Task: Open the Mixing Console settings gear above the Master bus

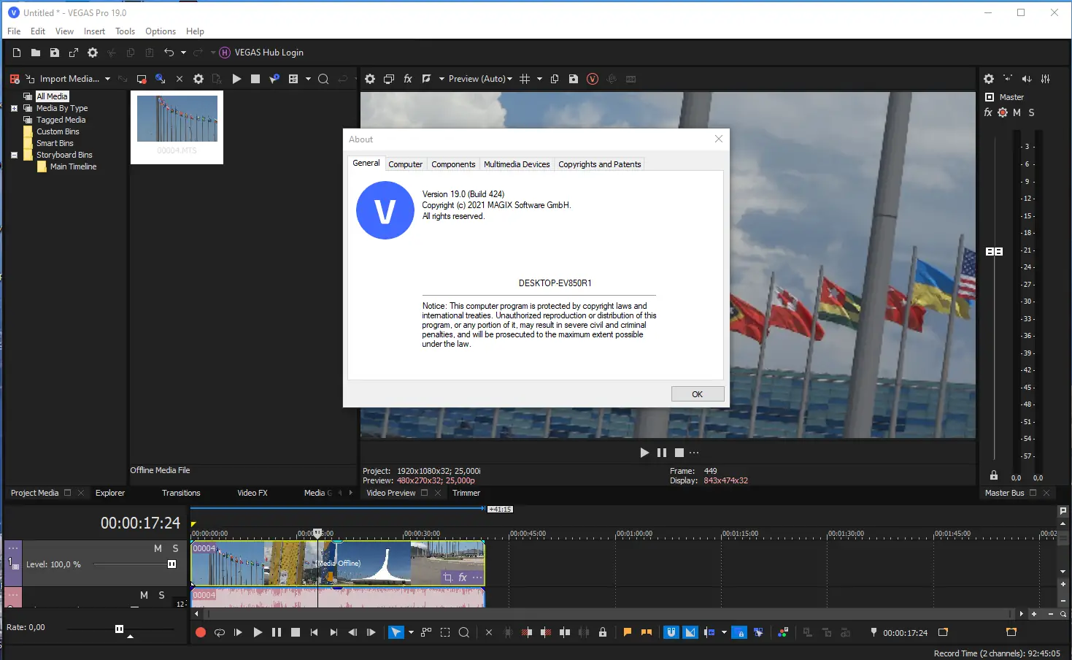Action: (989, 78)
